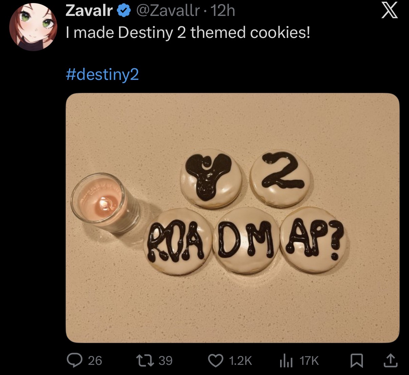Click the Zavalr display name
This screenshot has height=375, width=409.
coord(89,11)
